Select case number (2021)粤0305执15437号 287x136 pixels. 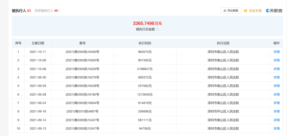pyautogui.click(x=82, y=120)
